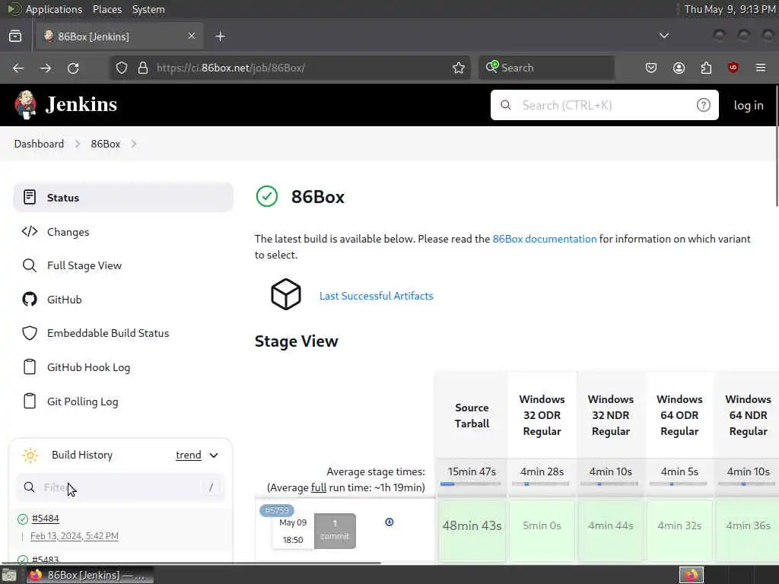Open the Feb 13, 2024, 5:42 PM timestamp link

point(75,536)
